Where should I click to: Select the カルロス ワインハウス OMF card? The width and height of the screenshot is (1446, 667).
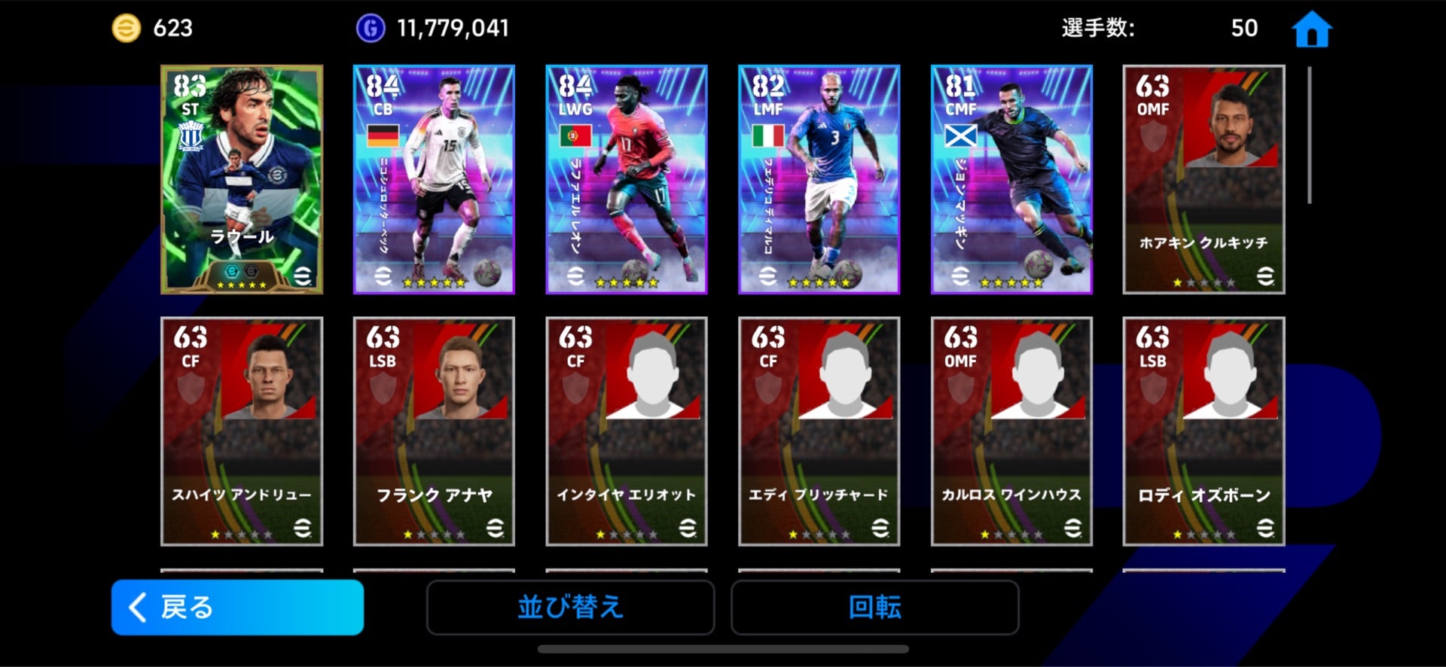(x=1011, y=431)
